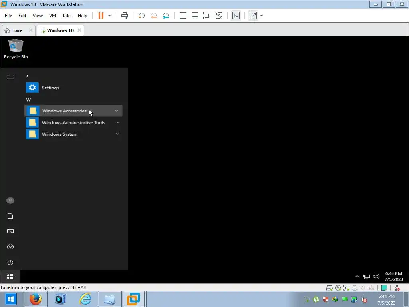Click the letter S group header
Image resolution: width=409 pixels, height=307 pixels.
click(x=27, y=76)
